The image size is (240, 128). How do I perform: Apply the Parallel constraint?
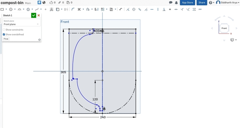(140, 10)
